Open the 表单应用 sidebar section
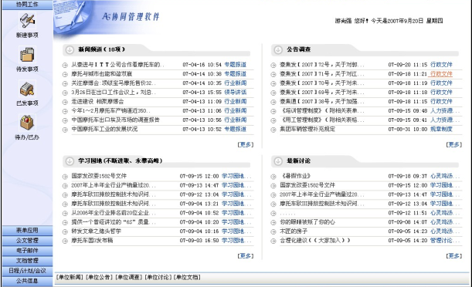 pos(27,230)
